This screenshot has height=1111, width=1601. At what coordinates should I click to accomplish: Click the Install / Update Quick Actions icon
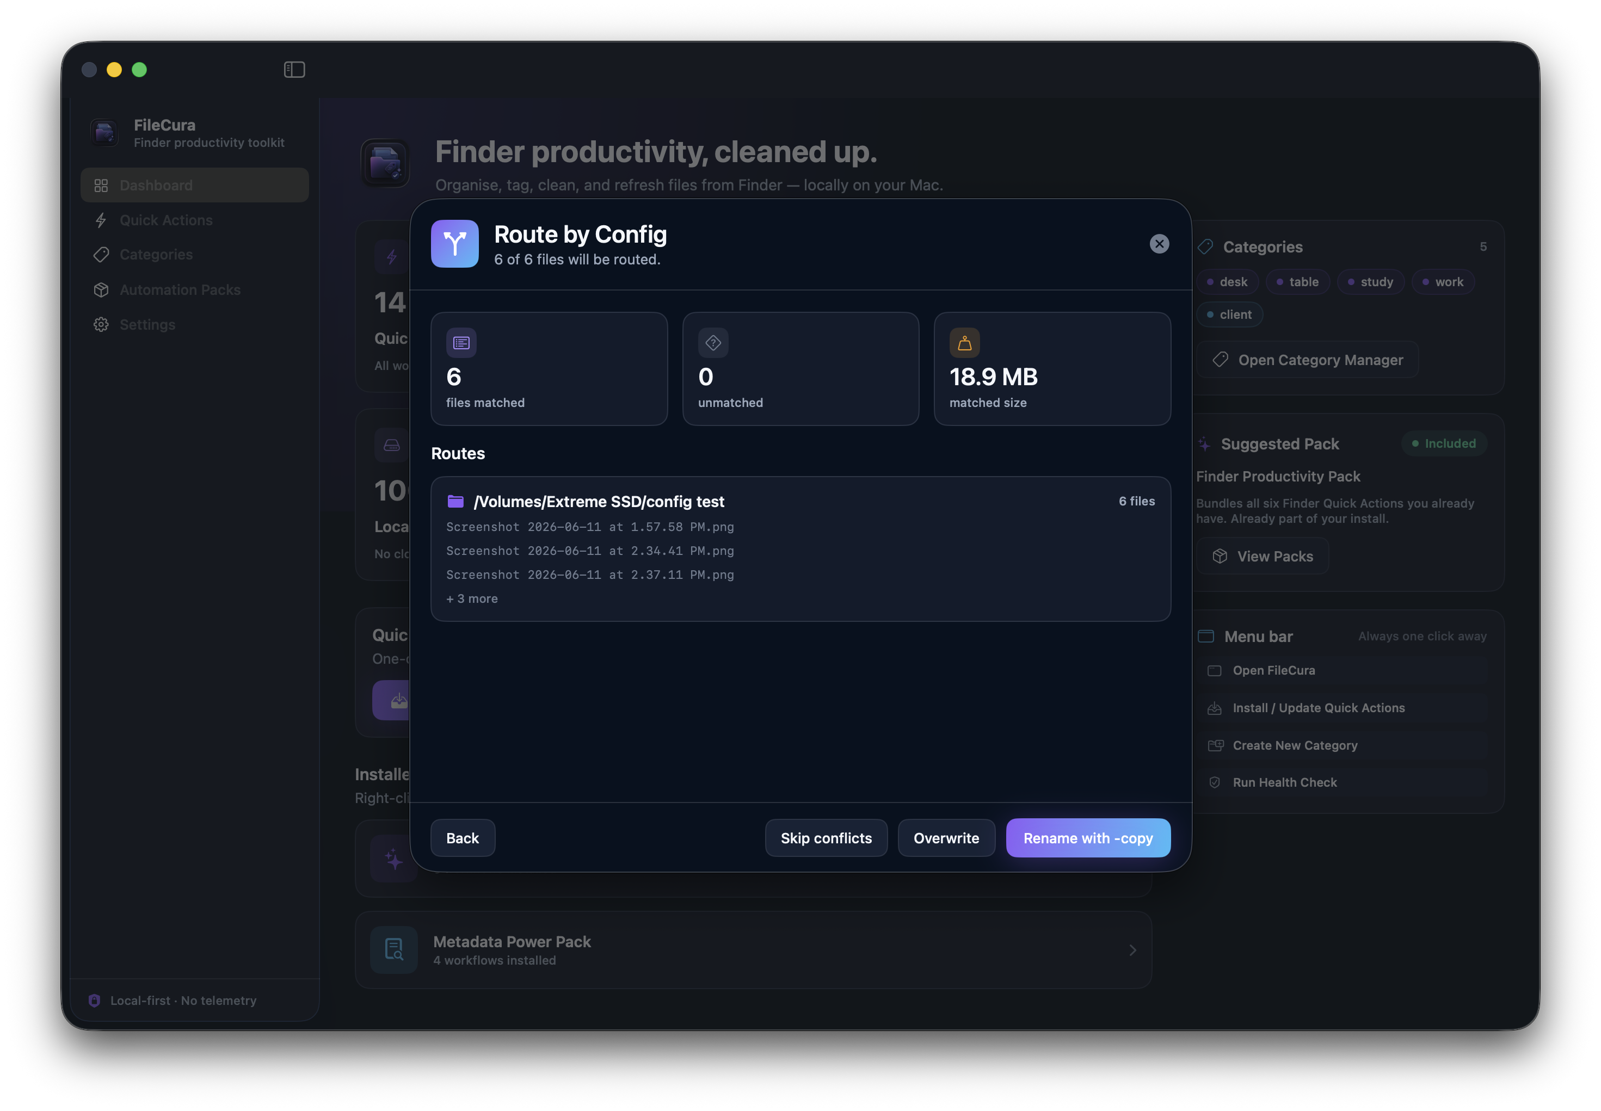click(x=1215, y=708)
